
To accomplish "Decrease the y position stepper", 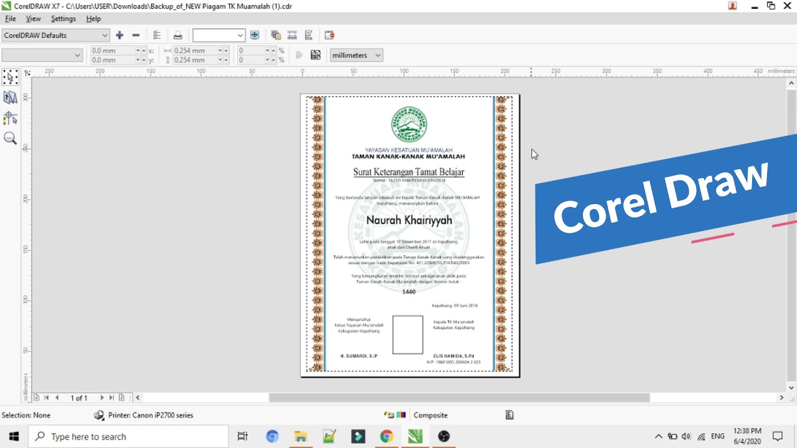I will tap(138, 62).
